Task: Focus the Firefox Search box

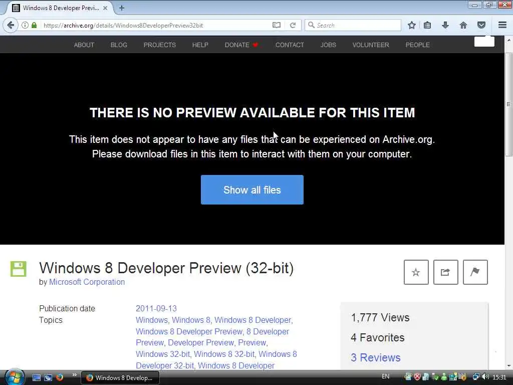Action: click(x=353, y=25)
